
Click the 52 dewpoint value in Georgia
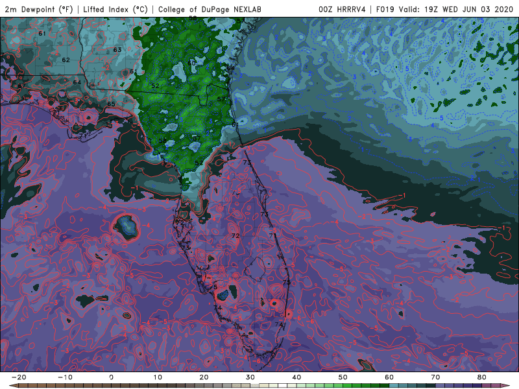(x=155, y=86)
